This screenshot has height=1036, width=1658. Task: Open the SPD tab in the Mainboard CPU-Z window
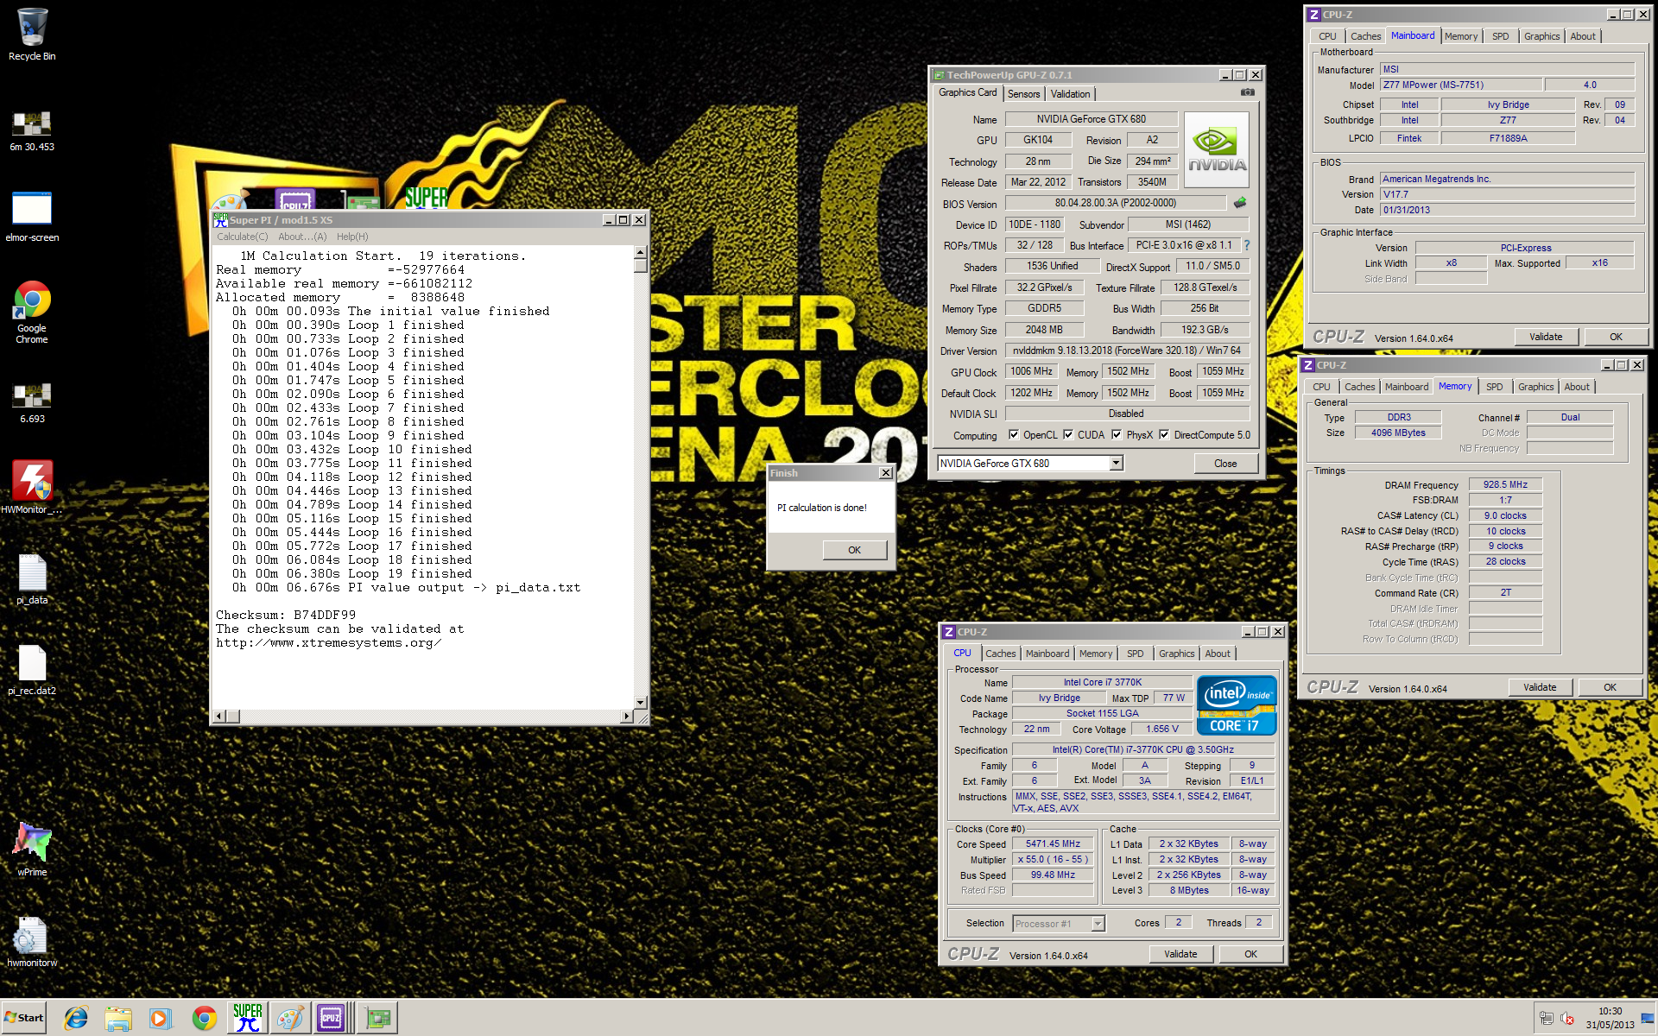[1501, 36]
